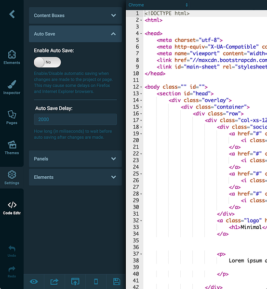Image resolution: width=267 pixels, height=289 pixels.
Task: Fold the head tag on line 4
Action: point(141,34)
